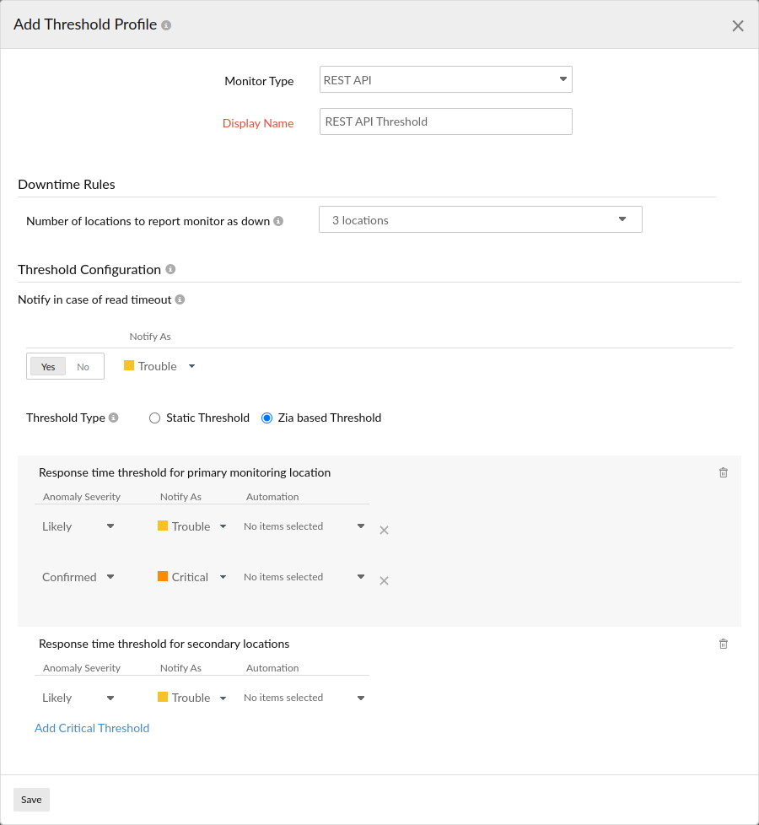The image size is (759, 825).
Task: Select the Zia based Threshold radio button
Action: (266, 418)
